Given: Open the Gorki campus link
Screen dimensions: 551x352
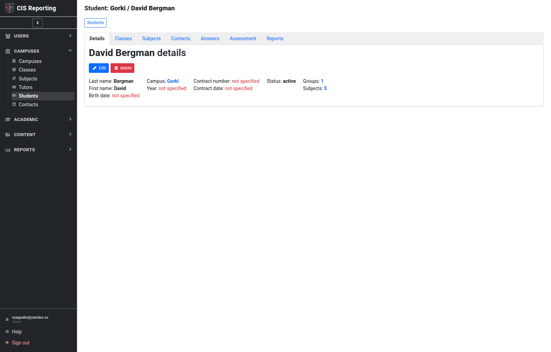Looking at the screenshot, I should (x=173, y=81).
